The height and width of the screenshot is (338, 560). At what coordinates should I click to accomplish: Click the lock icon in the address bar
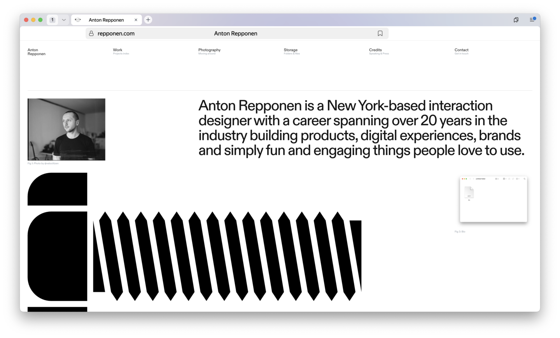(91, 33)
